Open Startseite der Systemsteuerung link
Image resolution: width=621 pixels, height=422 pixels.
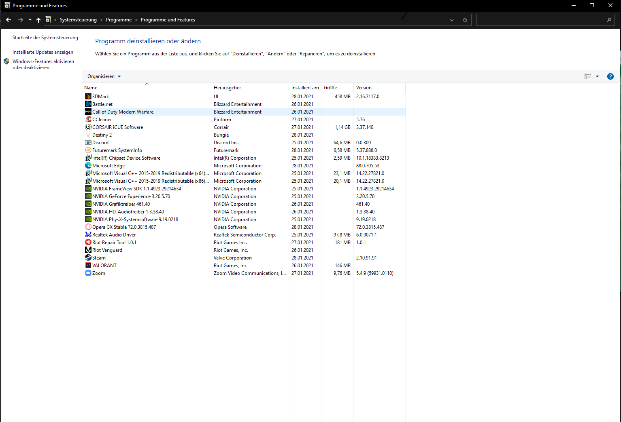click(45, 38)
